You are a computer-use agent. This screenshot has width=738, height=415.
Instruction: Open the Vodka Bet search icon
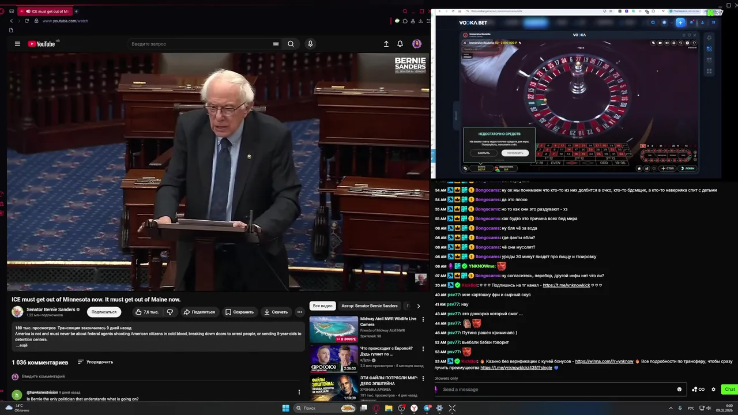(653, 22)
